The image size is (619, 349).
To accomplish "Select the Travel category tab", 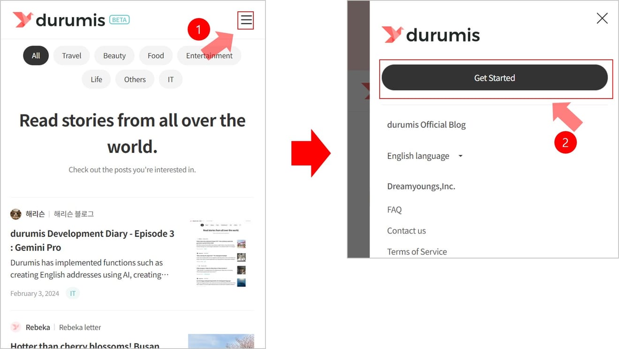I will (72, 55).
